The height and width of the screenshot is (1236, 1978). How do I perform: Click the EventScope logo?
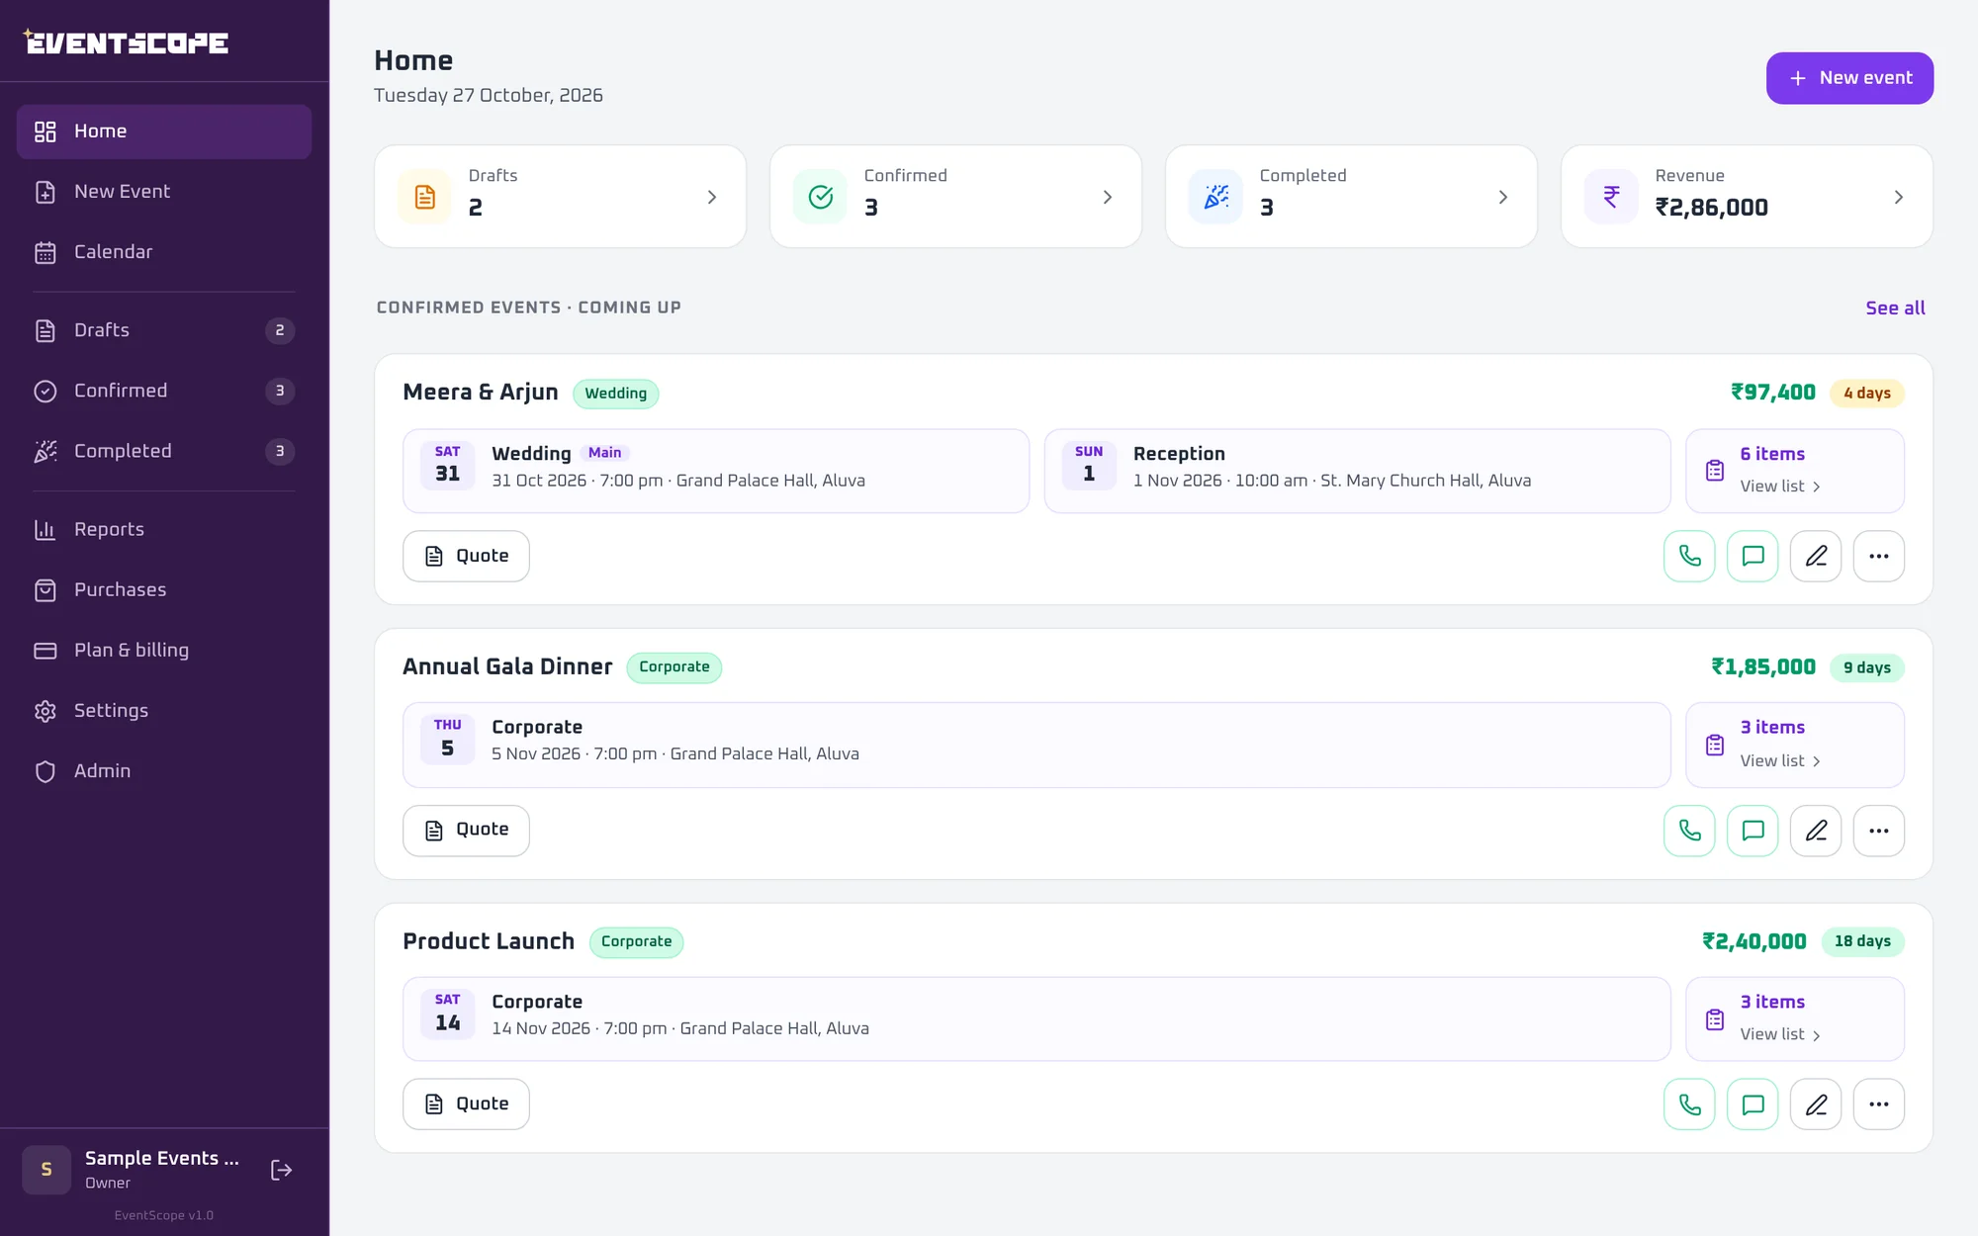click(x=126, y=43)
